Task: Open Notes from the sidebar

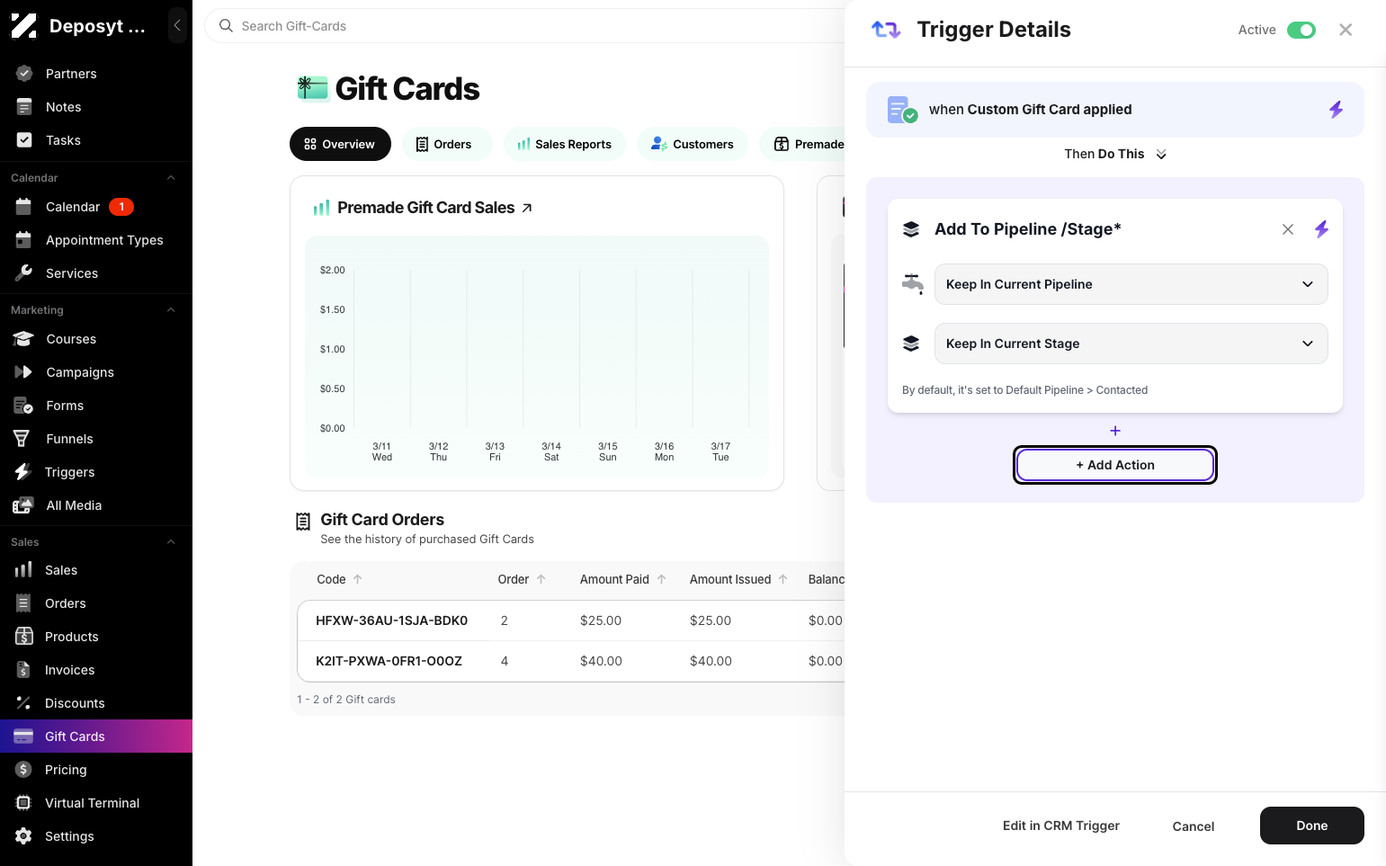Action: tap(63, 107)
